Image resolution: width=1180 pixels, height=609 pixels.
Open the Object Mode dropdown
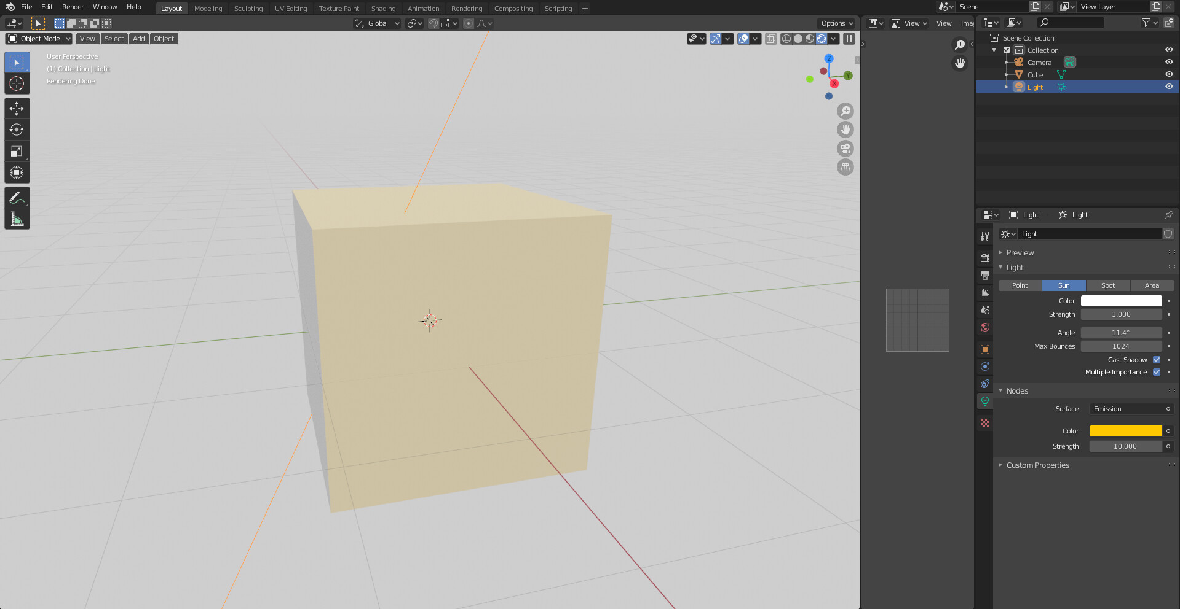[39, 39]
